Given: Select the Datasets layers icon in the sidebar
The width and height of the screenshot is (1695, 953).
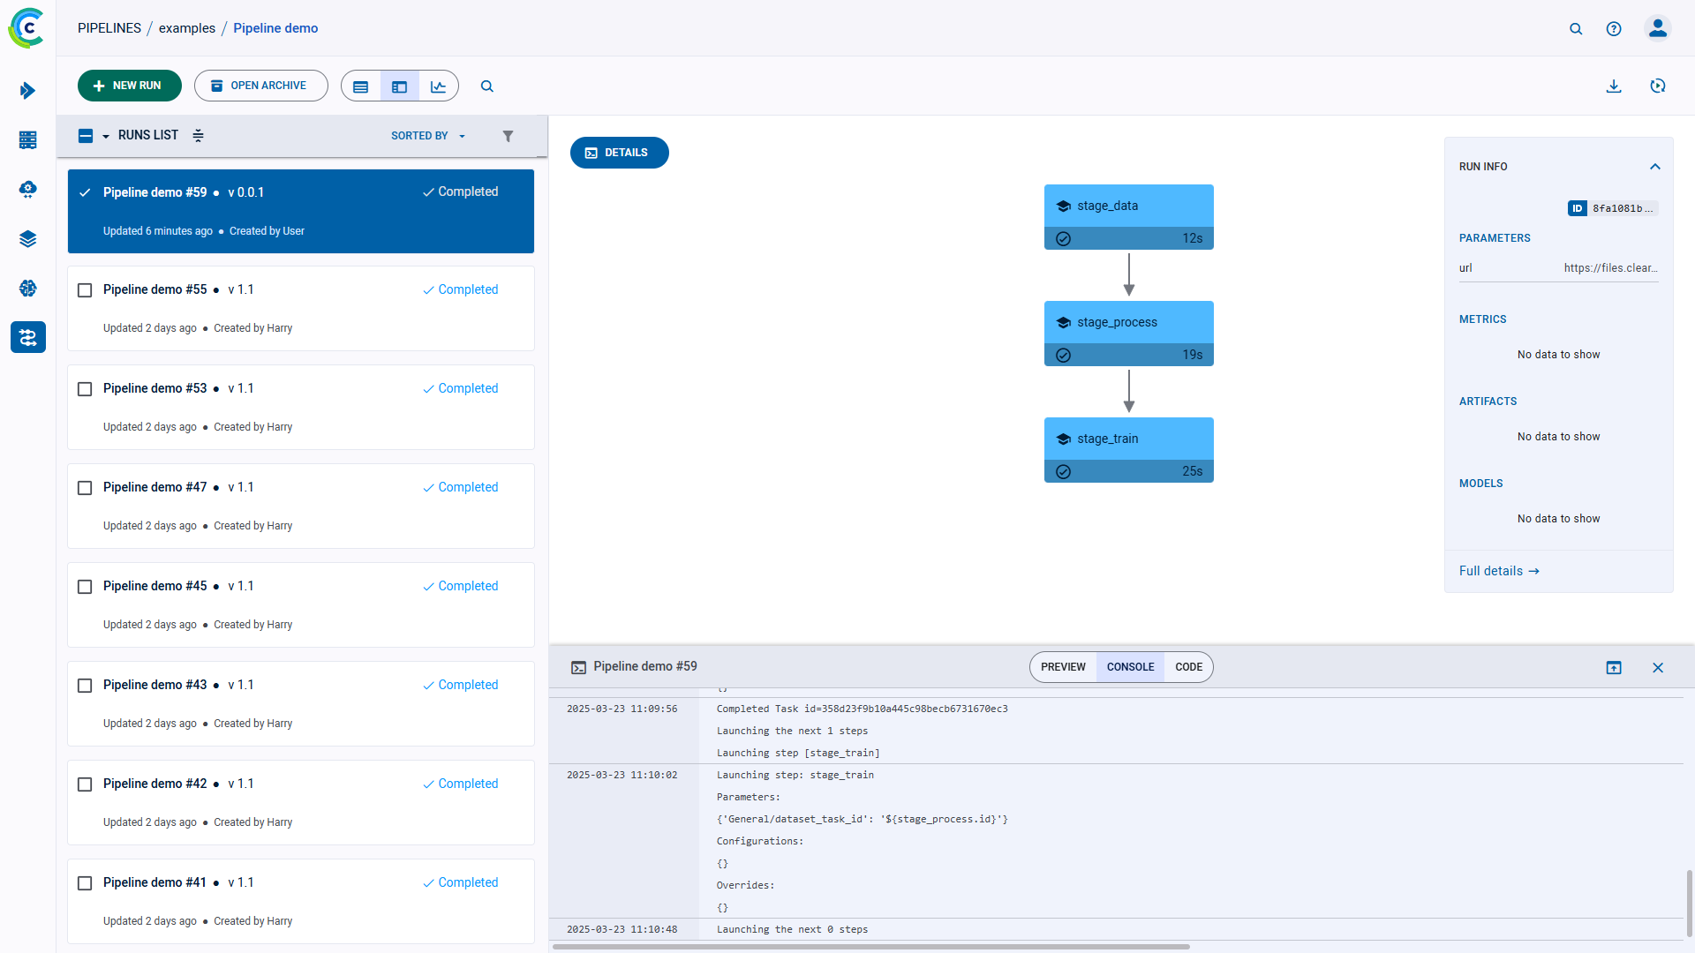Looking at the screenshot, I should click(x=27, y=238).
